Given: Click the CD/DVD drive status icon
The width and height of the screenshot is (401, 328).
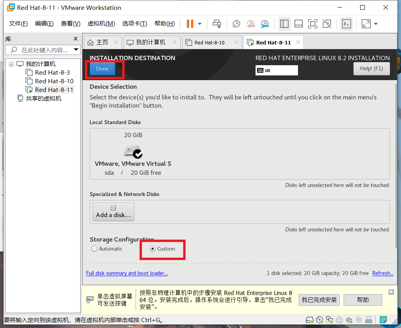Looking at the screenshot, I should click(319, 320).
